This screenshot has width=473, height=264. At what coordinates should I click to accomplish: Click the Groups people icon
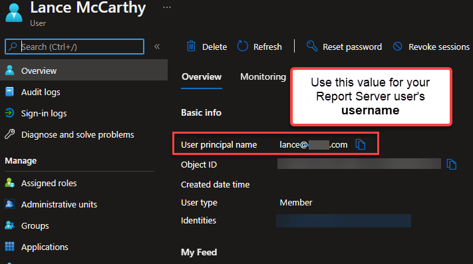pyautogui.click(x=10, y=225)
